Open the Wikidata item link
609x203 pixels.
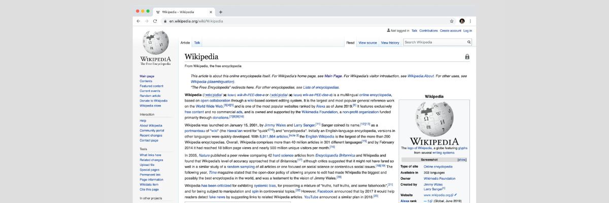coord(149,185)
